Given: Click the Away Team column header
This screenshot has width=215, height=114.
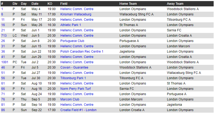Looking at the screenshot, I should [x=175, y=4].
